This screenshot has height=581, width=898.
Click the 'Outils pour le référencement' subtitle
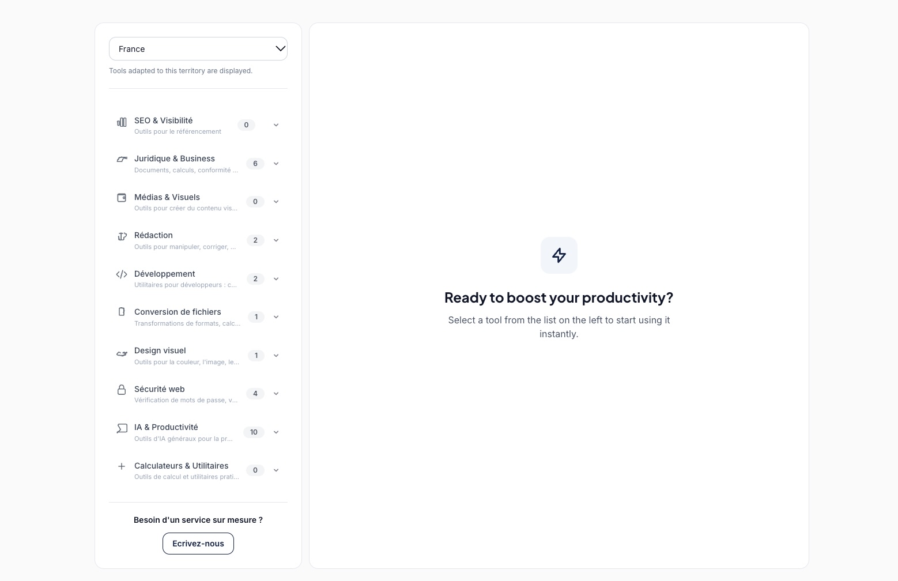pos(178,131)
